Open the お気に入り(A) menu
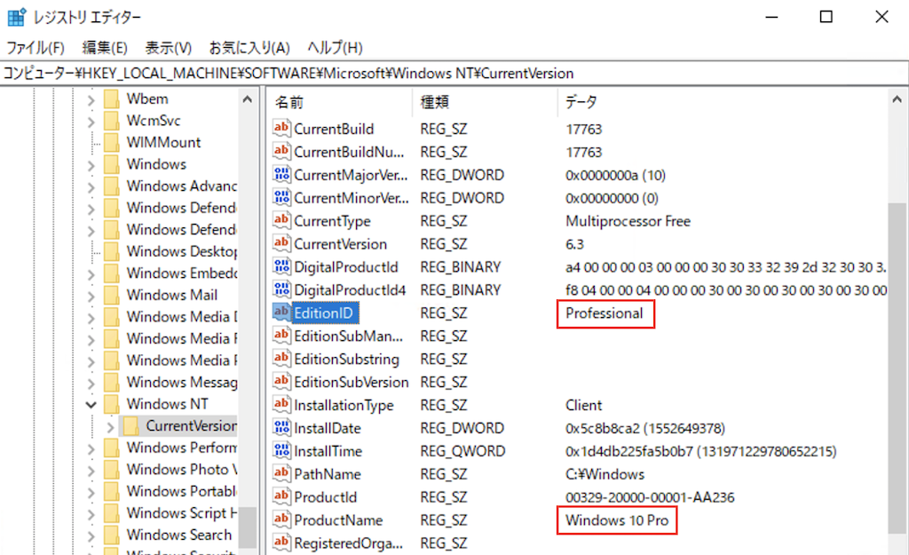Image resolution: width=909 pixels, height=555 pixels. [x=249, y=47]
